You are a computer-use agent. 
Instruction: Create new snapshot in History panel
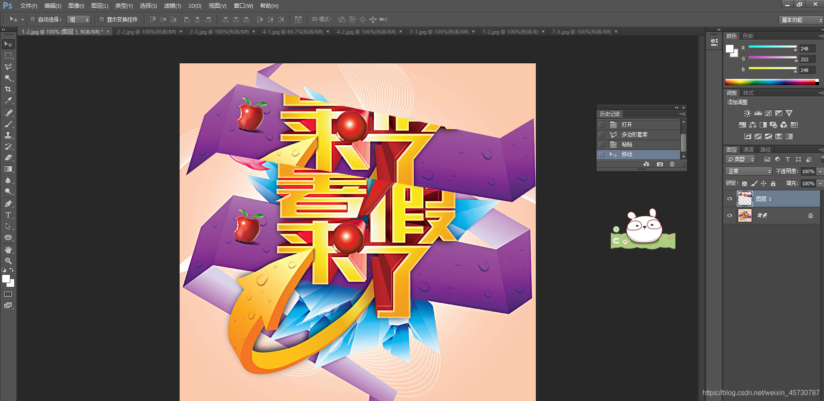click(660, 164)
